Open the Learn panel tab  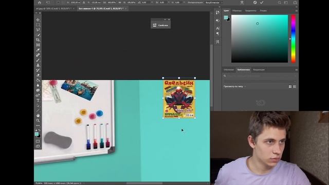[x=229, y=70]
